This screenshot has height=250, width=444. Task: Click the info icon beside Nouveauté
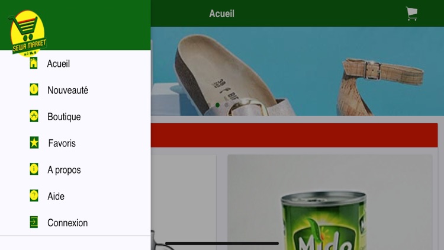(34, 89)
